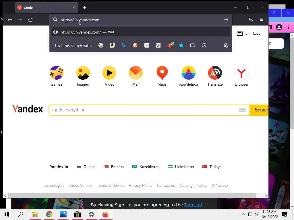294x220 pixels.
Task: Open File Explorer from the taskbar
Action: [x=35, y=214]
